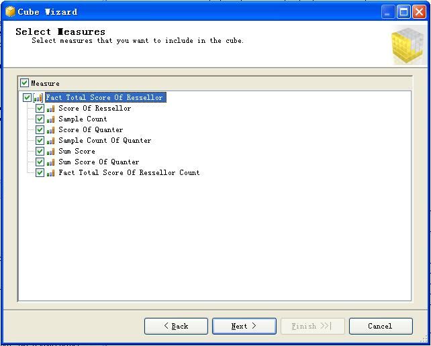Select the Fact Total Score Of Ressellor tree node
431x346 pixels.
[105, 97]
